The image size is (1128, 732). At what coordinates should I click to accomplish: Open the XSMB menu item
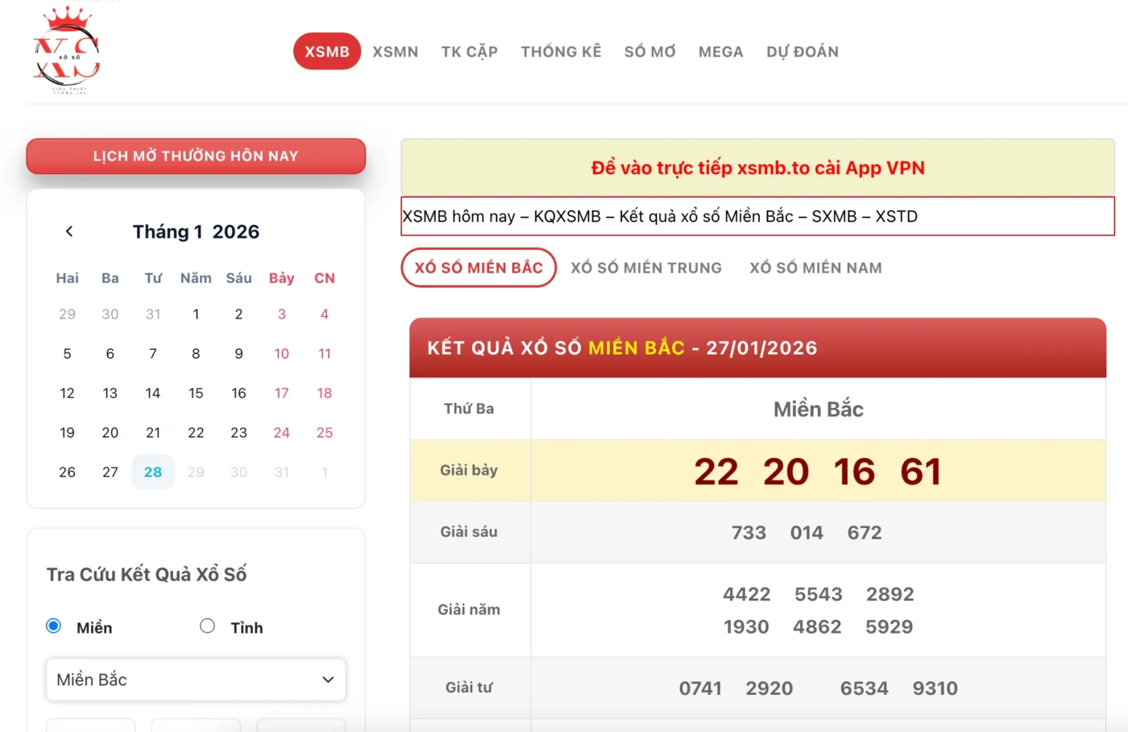click(326, 52)
